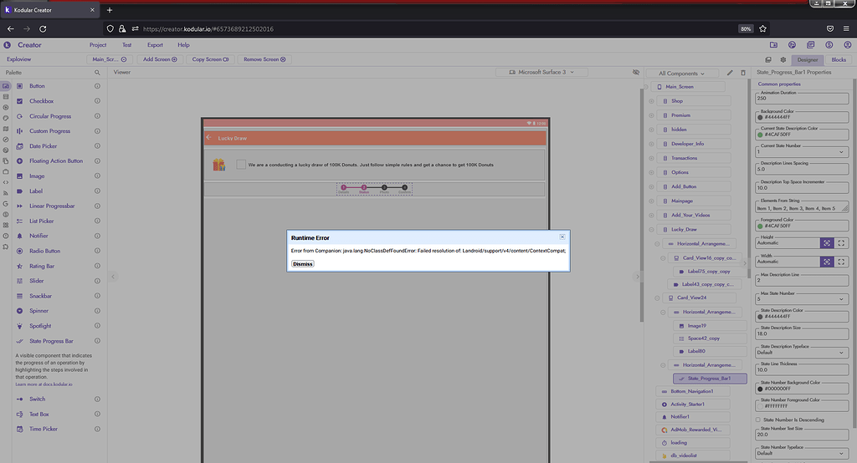
Task: Collapse Card_View24 tree node
Action: 657,298
